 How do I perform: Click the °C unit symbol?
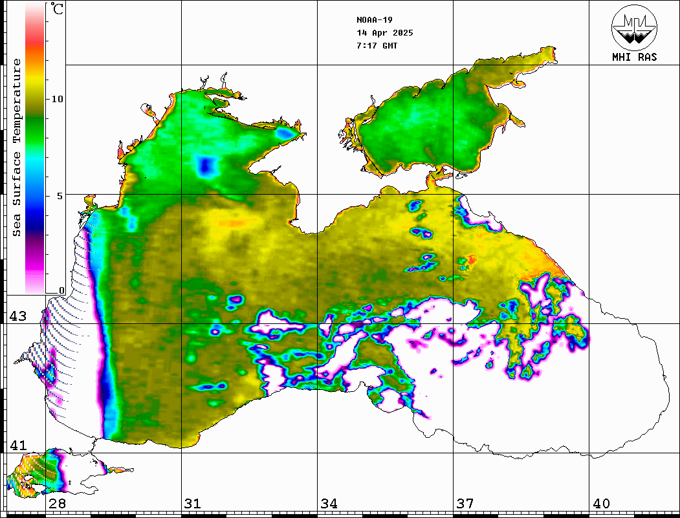[x=57, y=8]
